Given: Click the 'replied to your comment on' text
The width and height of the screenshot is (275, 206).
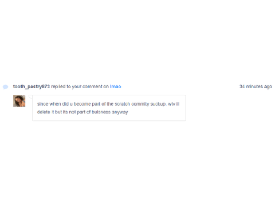Looking at the screenshot, I should coord(80,86).
